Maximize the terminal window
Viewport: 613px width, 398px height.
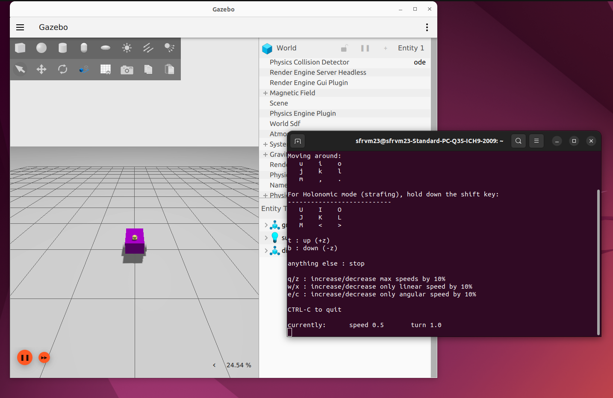tap(574, 141)
